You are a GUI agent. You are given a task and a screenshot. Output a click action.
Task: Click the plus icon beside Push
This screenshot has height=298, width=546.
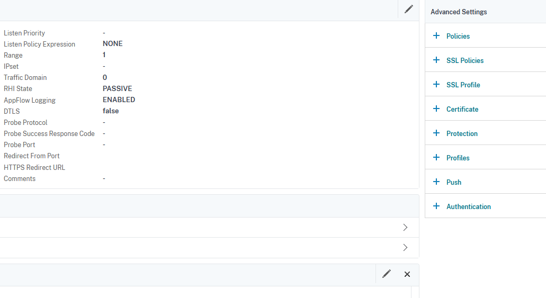436,182
